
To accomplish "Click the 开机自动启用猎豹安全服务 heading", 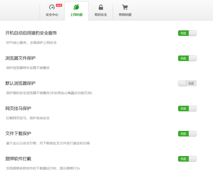I will 31,33.
